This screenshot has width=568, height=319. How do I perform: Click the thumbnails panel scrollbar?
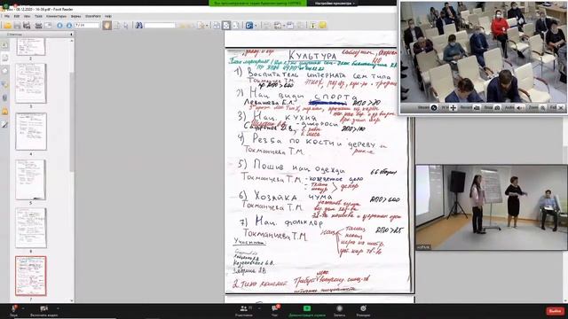(x=72, y=121)
